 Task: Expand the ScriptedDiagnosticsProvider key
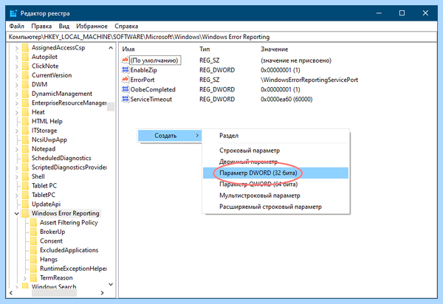(x=17, y=167)
